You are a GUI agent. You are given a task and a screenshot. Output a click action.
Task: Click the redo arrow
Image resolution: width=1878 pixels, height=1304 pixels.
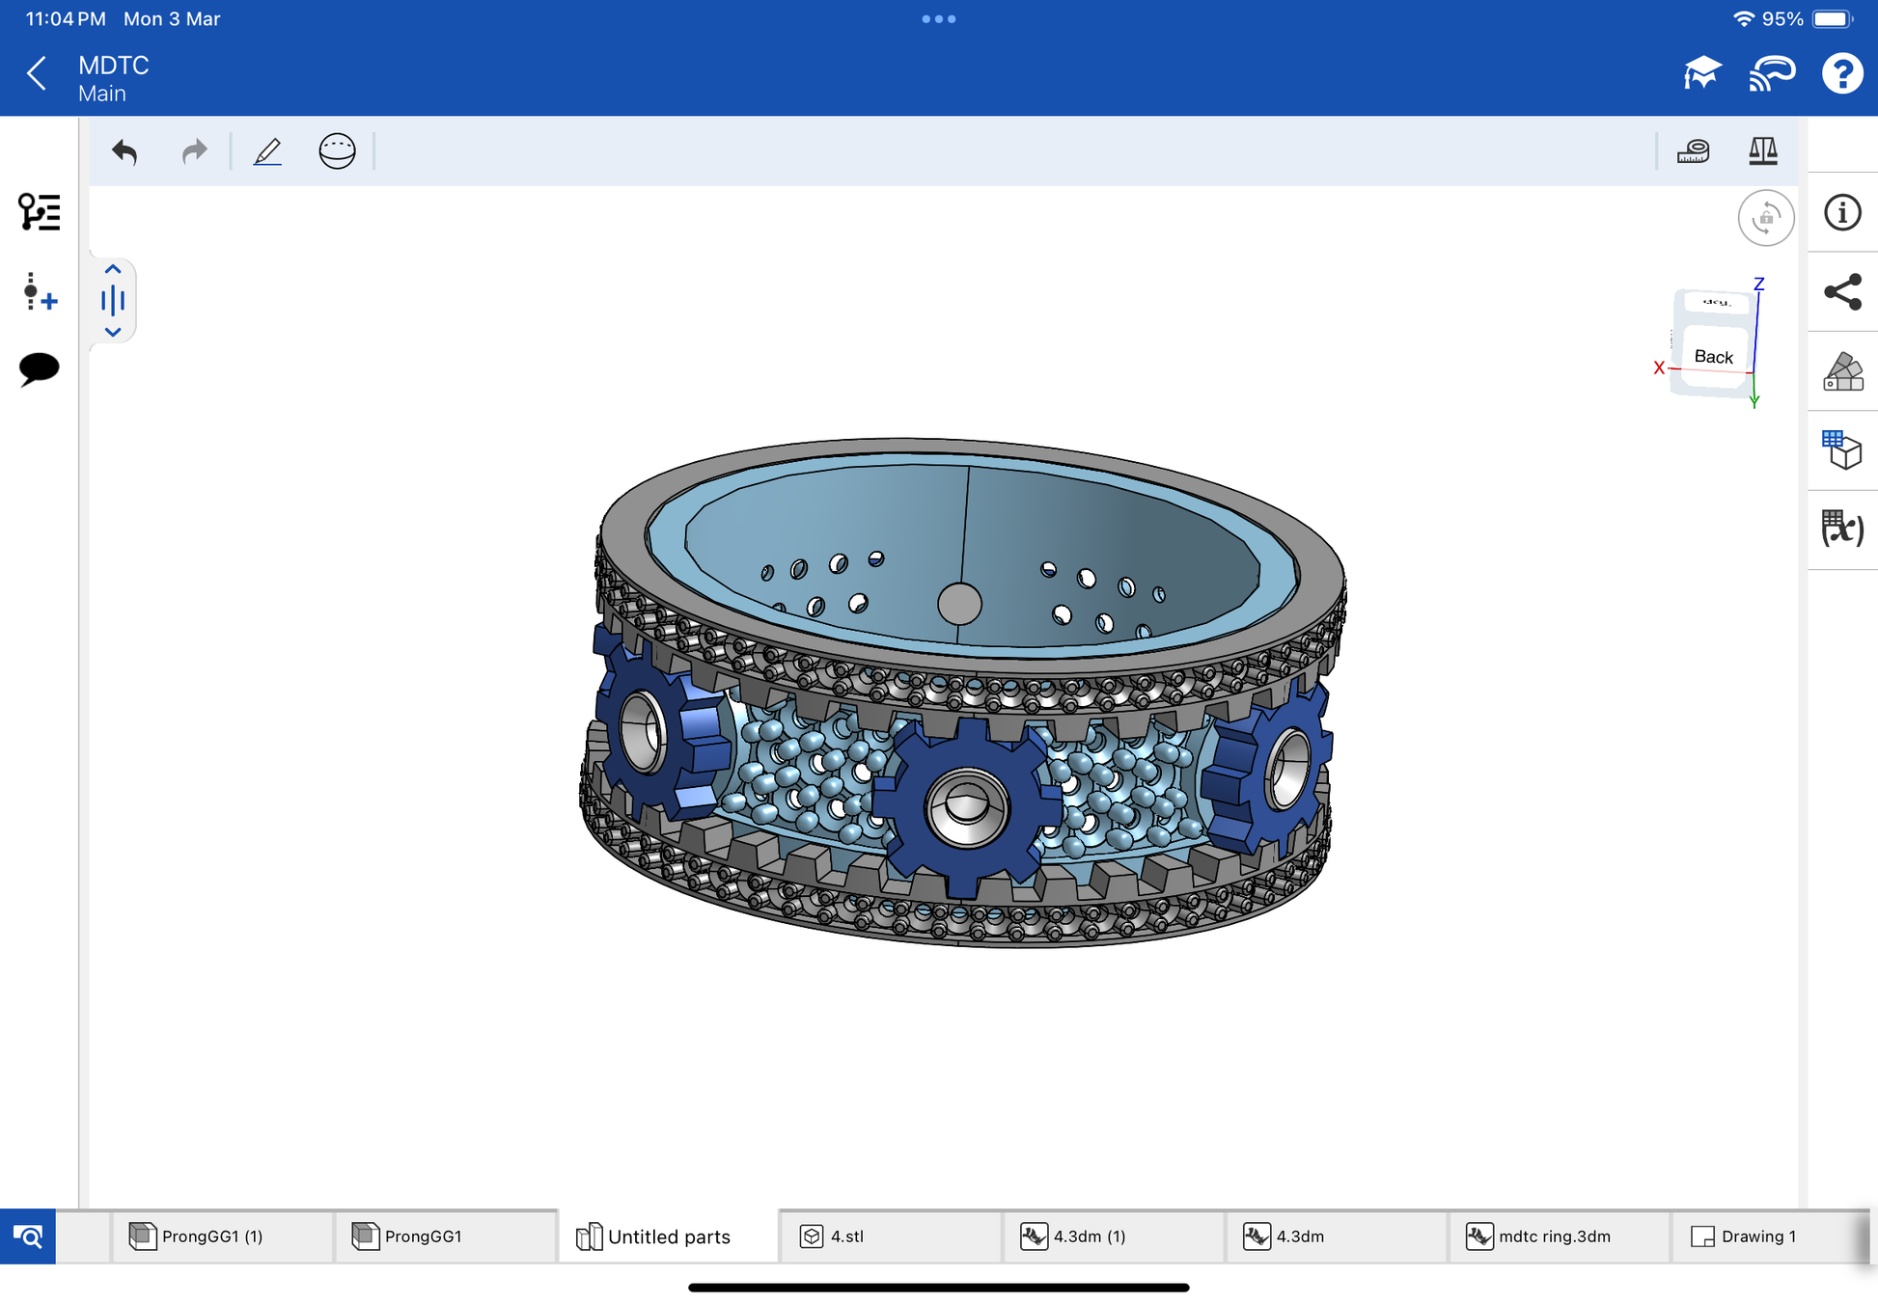coord(194,151)
